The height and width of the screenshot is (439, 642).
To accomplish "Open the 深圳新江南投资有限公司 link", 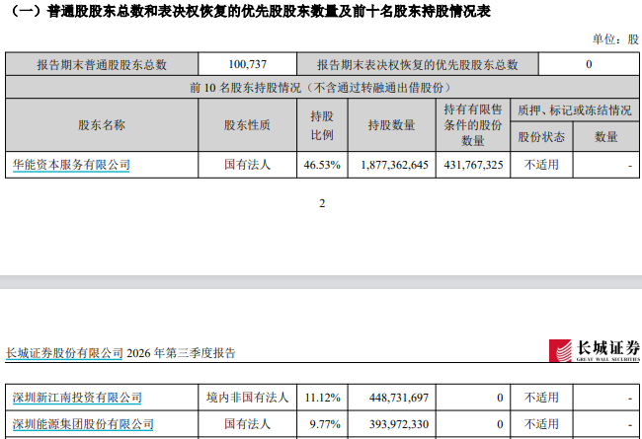I will 77,398.
